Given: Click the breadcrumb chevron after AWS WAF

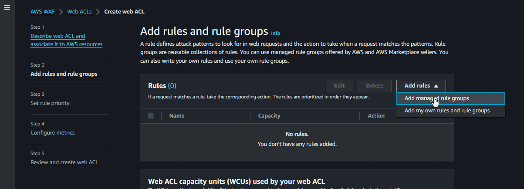Looking at the screenshot, I should tap(61, 12).
